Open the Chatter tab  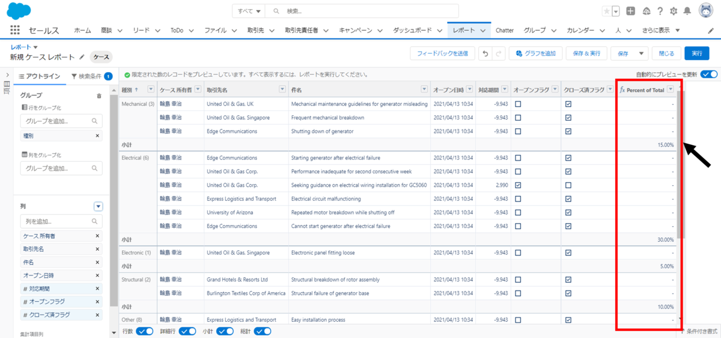(x=505, y=30)
